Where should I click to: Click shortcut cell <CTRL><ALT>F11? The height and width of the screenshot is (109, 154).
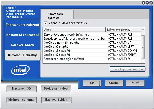pos(123,35)
